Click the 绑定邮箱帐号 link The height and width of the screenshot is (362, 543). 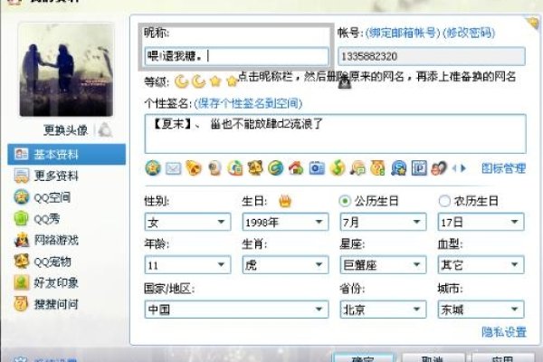(403, 33)
